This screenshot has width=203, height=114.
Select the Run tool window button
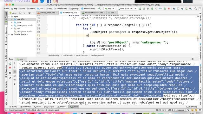74,107
